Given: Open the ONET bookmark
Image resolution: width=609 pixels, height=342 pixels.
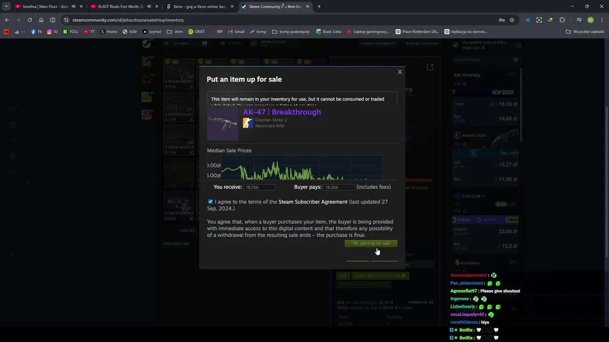Looking at the screenshot, I should click(196, 32).
